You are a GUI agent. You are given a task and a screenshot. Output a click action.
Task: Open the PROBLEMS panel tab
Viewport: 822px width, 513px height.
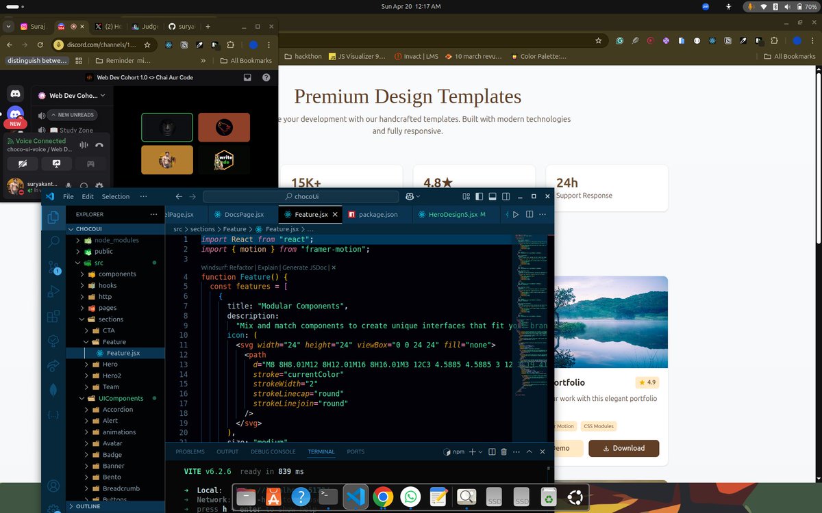pyautogui.click(x=190, y=451)
